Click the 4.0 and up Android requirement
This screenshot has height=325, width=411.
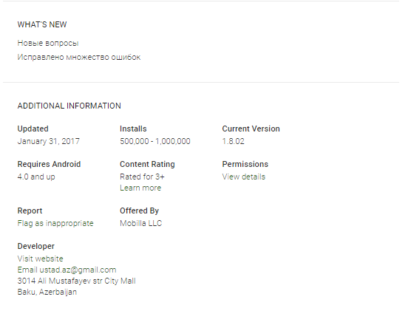[36, 177]
